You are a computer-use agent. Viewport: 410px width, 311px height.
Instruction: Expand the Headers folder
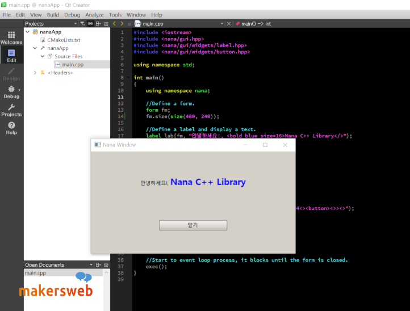[35, 73]
